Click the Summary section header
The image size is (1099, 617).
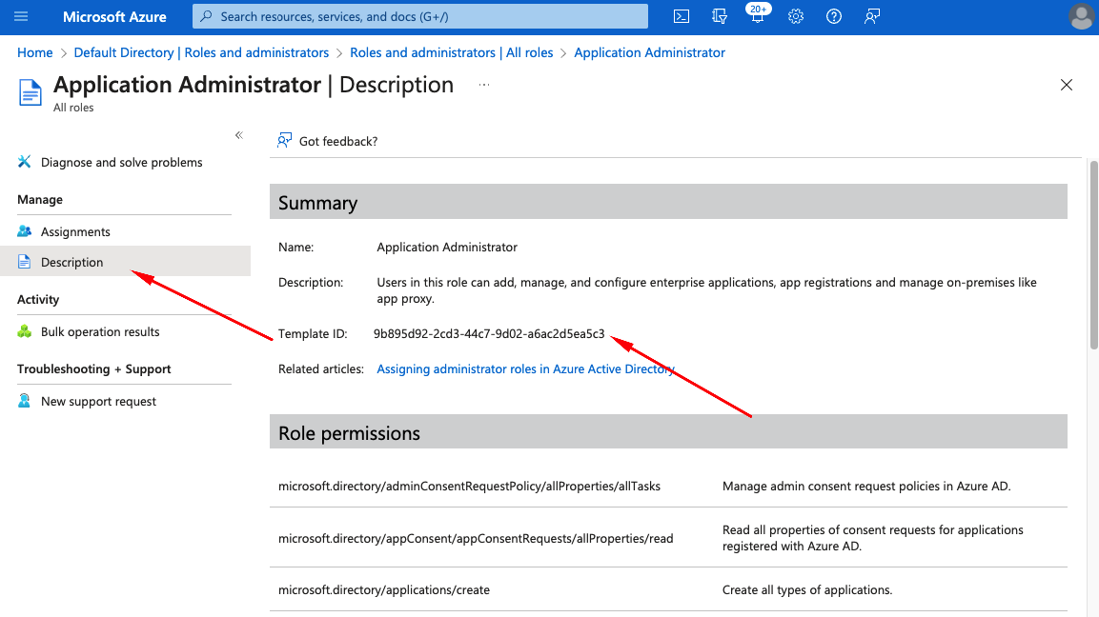pyautogui.click(x=668, y=202)
